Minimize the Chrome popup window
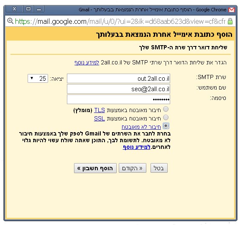Image resolution: width=240 pixels, height=225 pixels. 39,9
